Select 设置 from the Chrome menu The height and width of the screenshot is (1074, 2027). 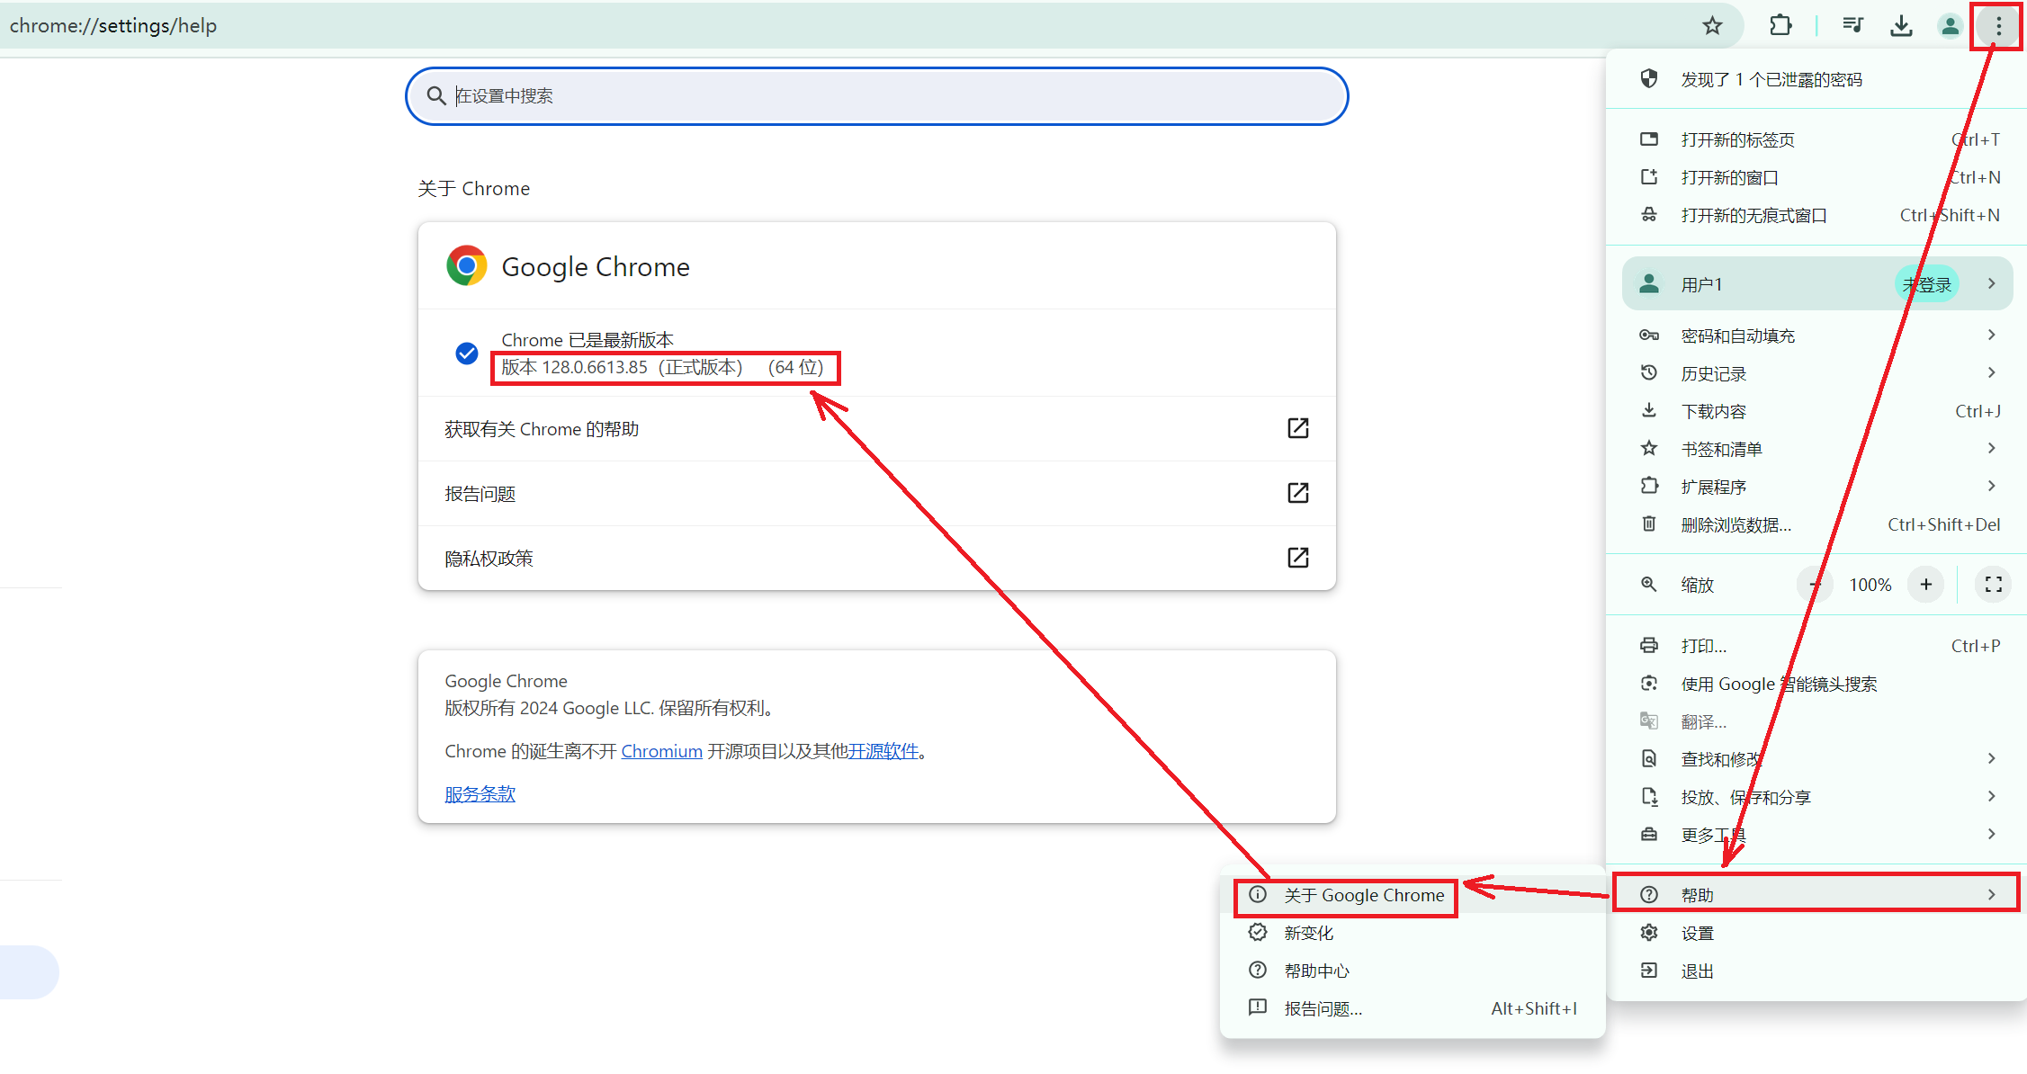pos(1697,934)
